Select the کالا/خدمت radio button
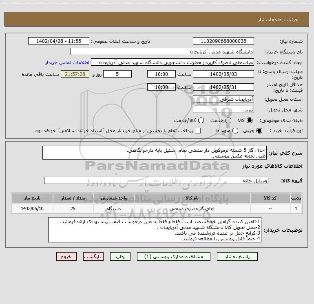 click(201, 120)
